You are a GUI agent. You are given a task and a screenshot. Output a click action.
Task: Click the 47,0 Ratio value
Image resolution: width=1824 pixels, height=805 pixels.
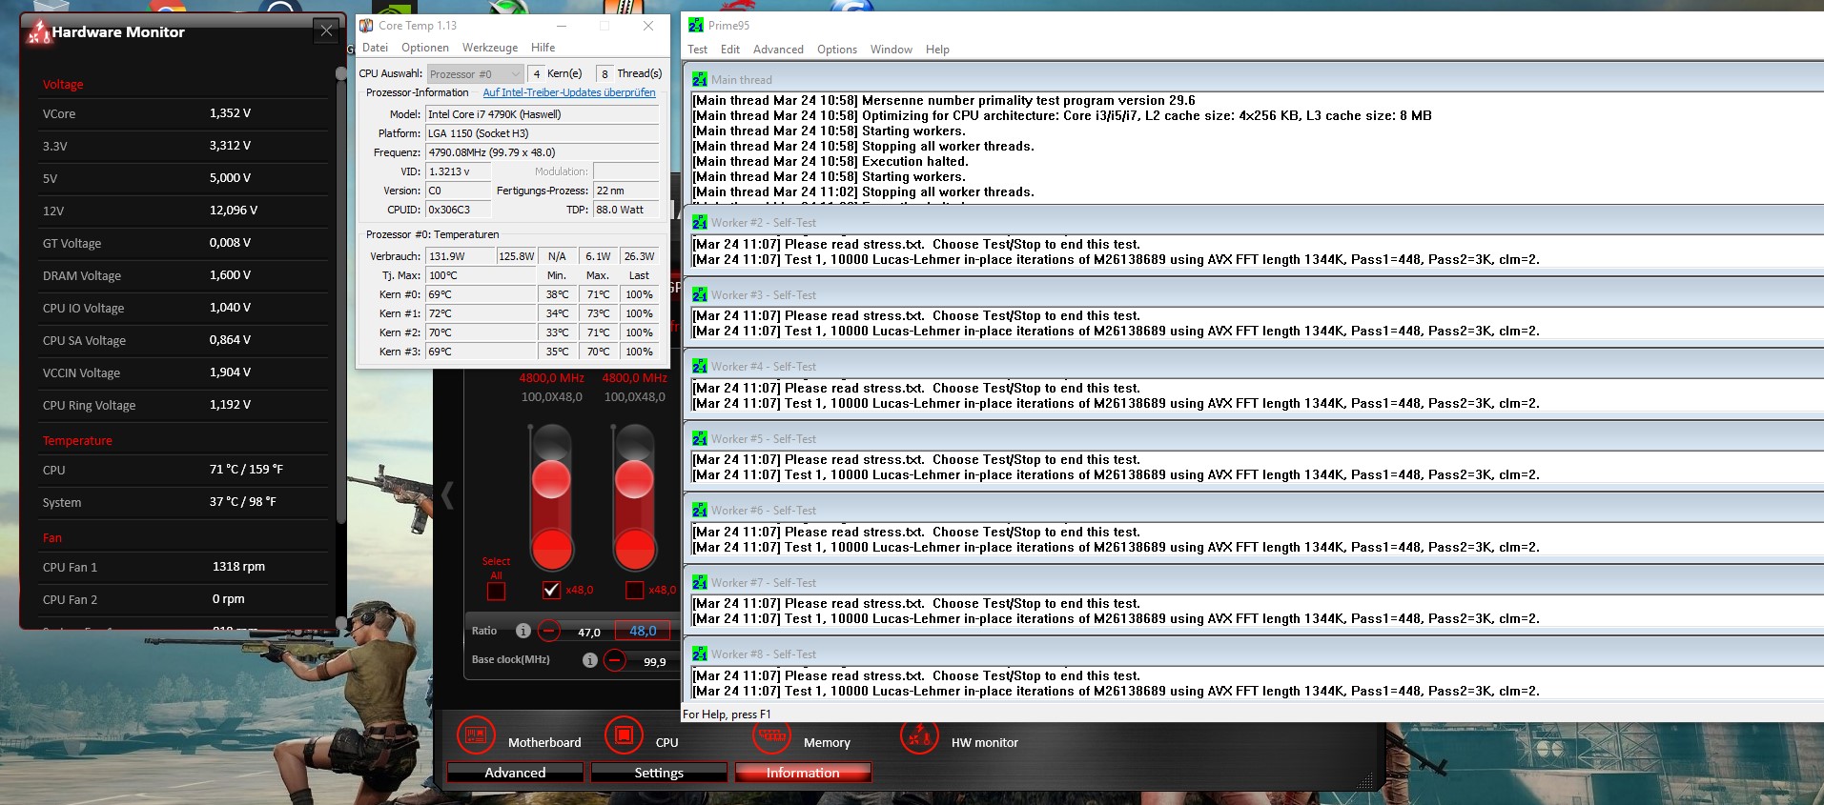click(589, 632)
